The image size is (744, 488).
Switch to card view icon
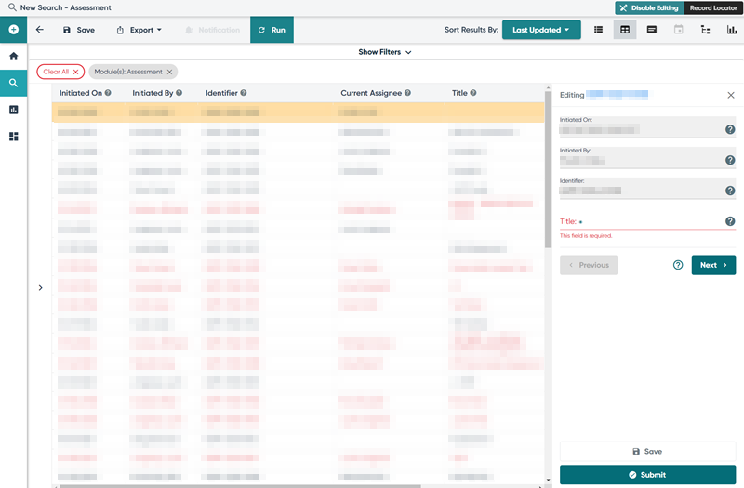(x=652, y=30)
